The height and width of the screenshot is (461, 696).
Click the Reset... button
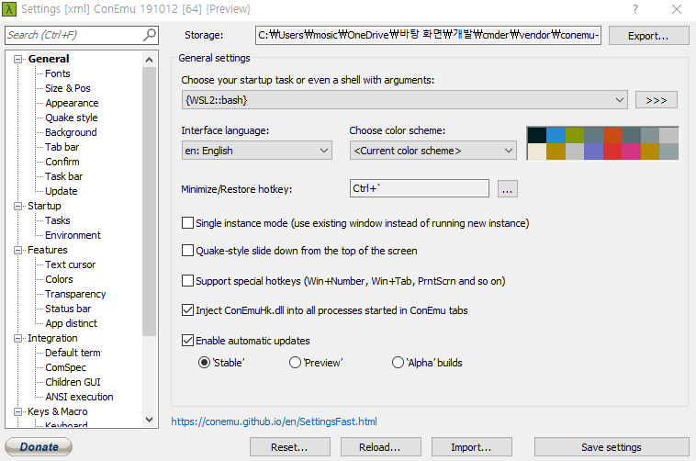[x=289, y=447]
